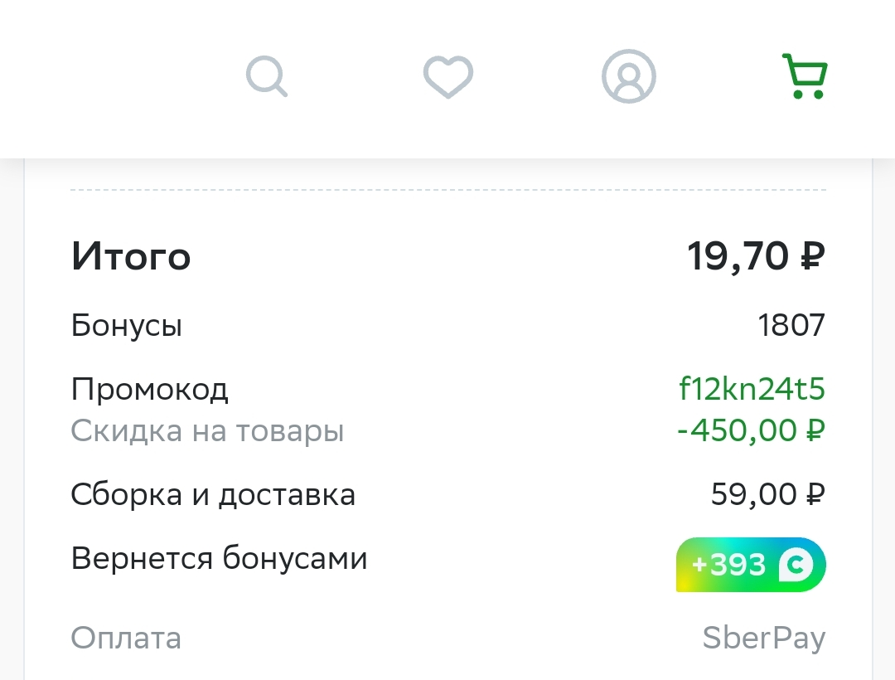Open Сборка и доставка details
The width and height of the screenshot is (895, 680).
tap(213, 494)
